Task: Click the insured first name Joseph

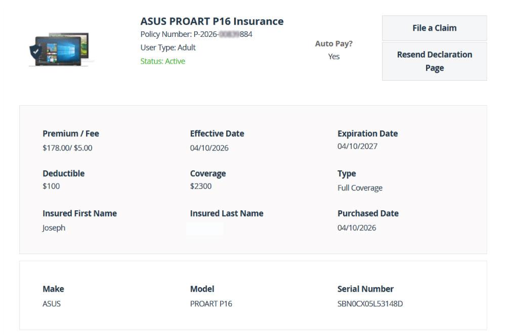Action: coord(54,228)
